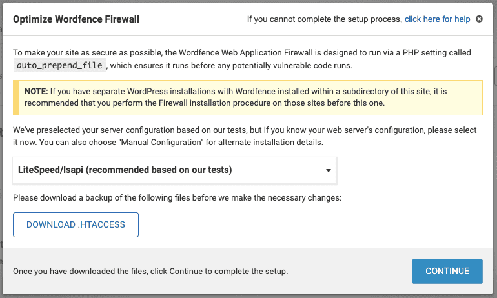Click "If you cannot complete the setup process" text

(324, 19)
